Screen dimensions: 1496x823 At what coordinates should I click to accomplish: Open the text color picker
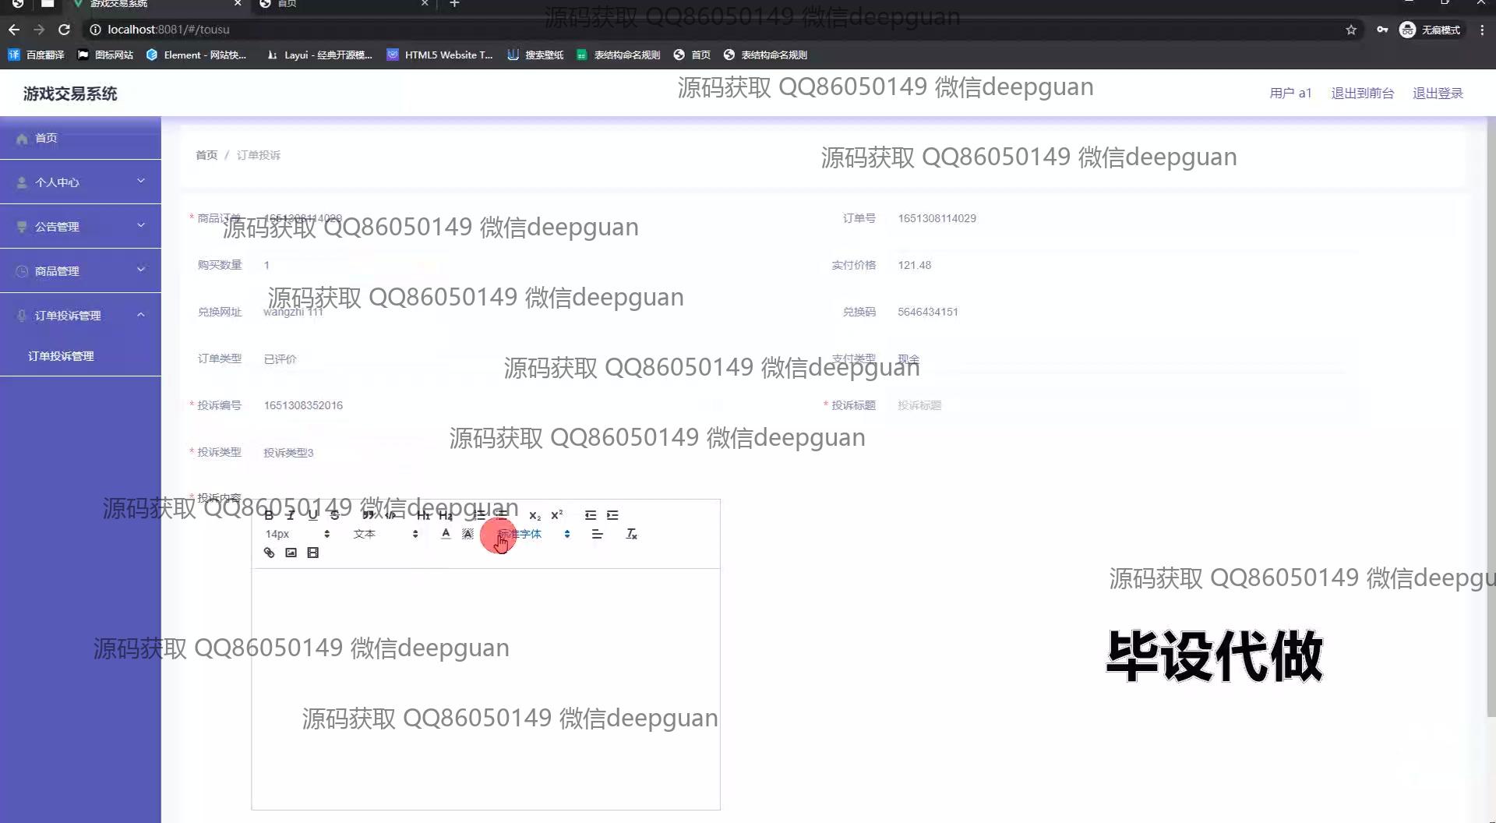point(446,534)
